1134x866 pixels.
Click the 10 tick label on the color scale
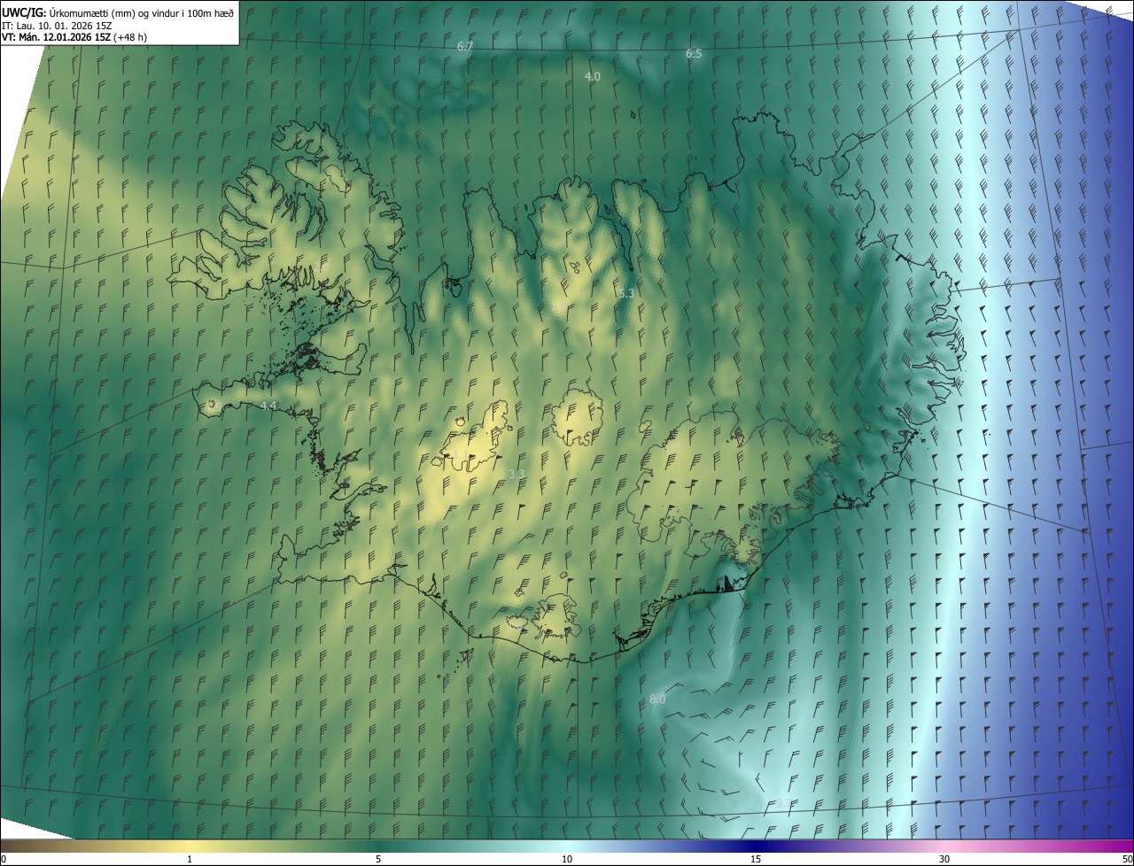(x=567, y=859)
